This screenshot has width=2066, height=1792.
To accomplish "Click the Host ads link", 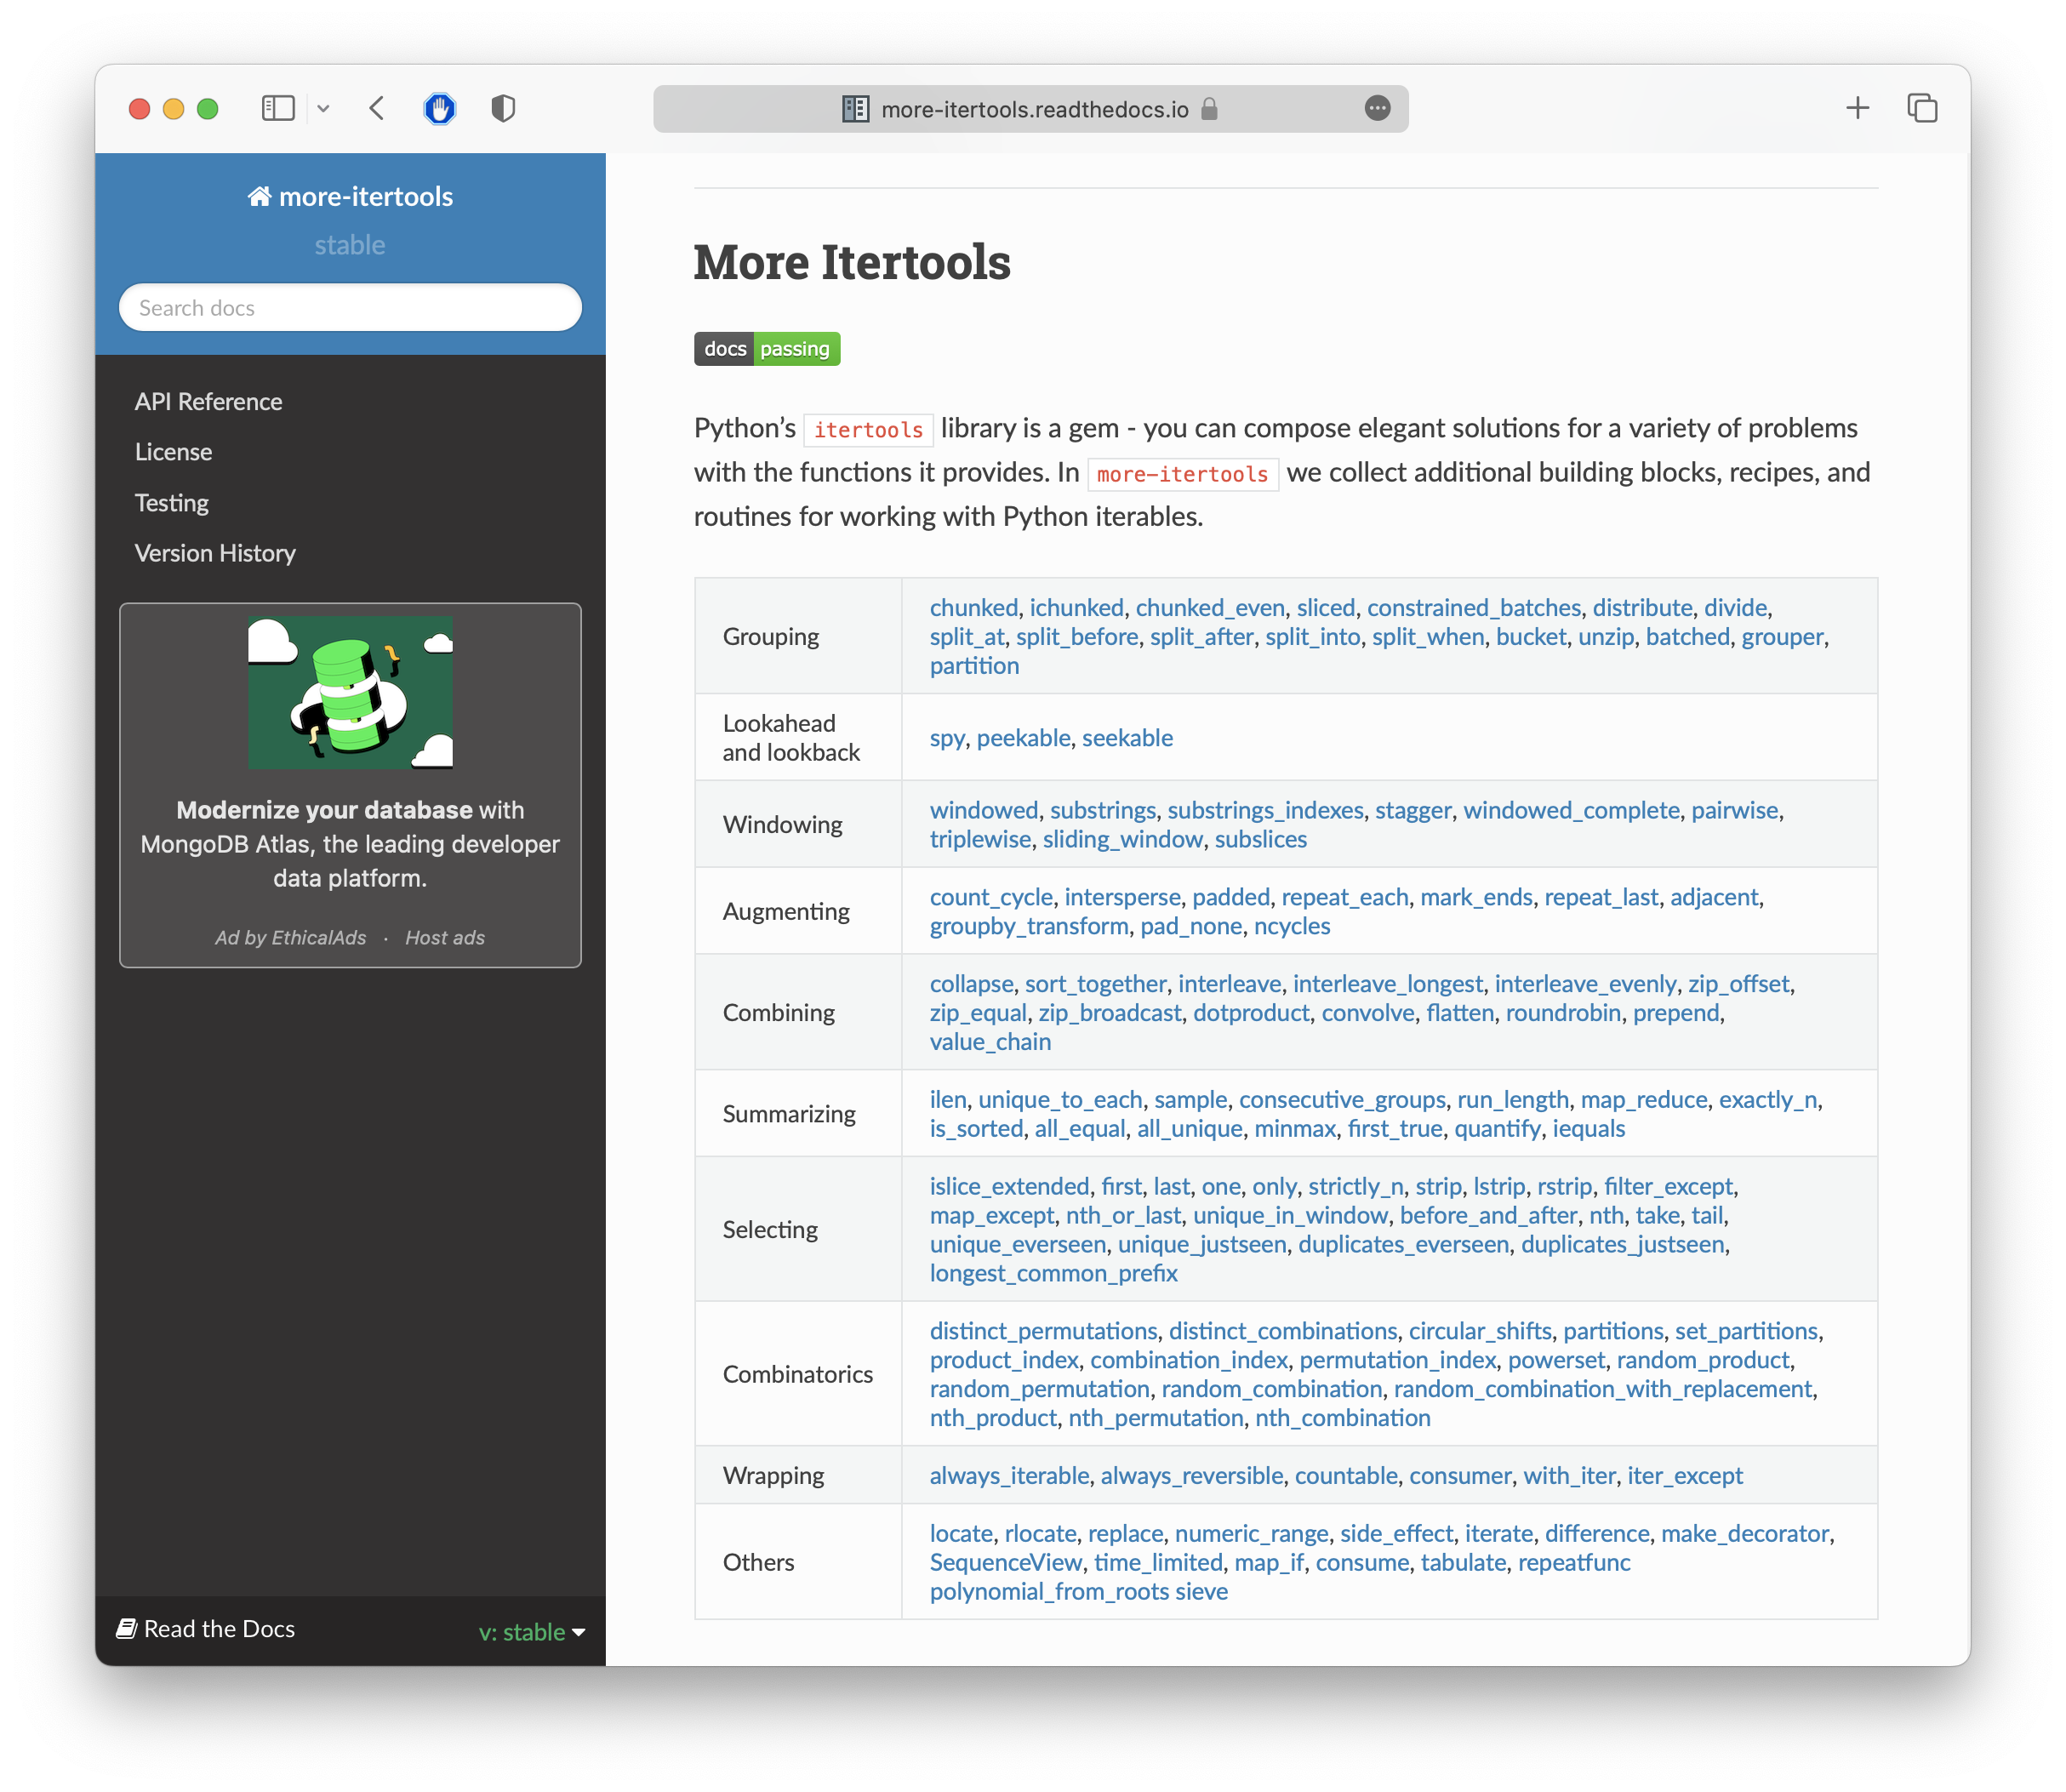I will (x=445, y=938).
